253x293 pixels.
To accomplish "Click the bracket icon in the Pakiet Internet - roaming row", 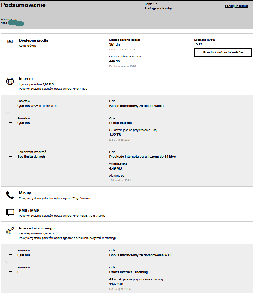I will (x=10, y=270).
